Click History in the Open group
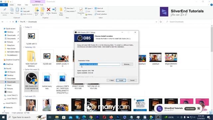The image size is (213, 120). point(89,14)
